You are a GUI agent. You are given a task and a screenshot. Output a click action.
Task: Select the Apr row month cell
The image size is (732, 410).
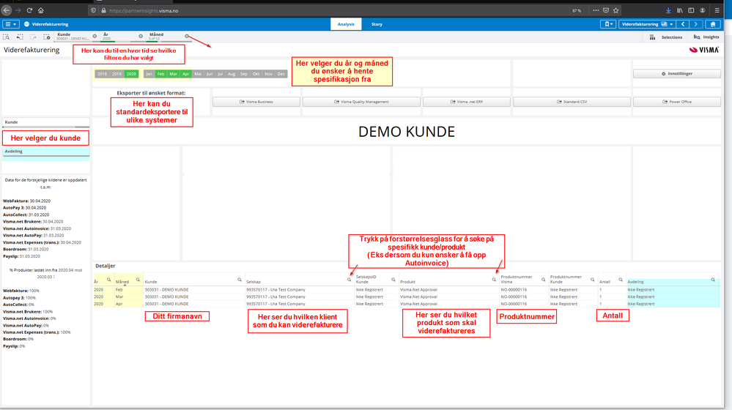[119, 304]
